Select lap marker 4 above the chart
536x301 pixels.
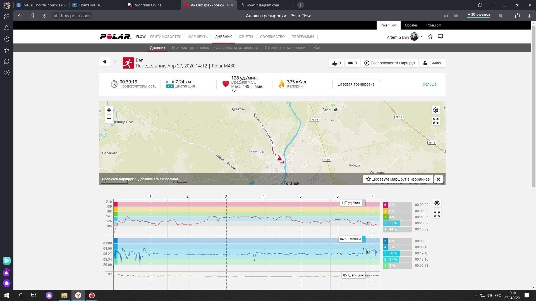[x=264, y=196]
